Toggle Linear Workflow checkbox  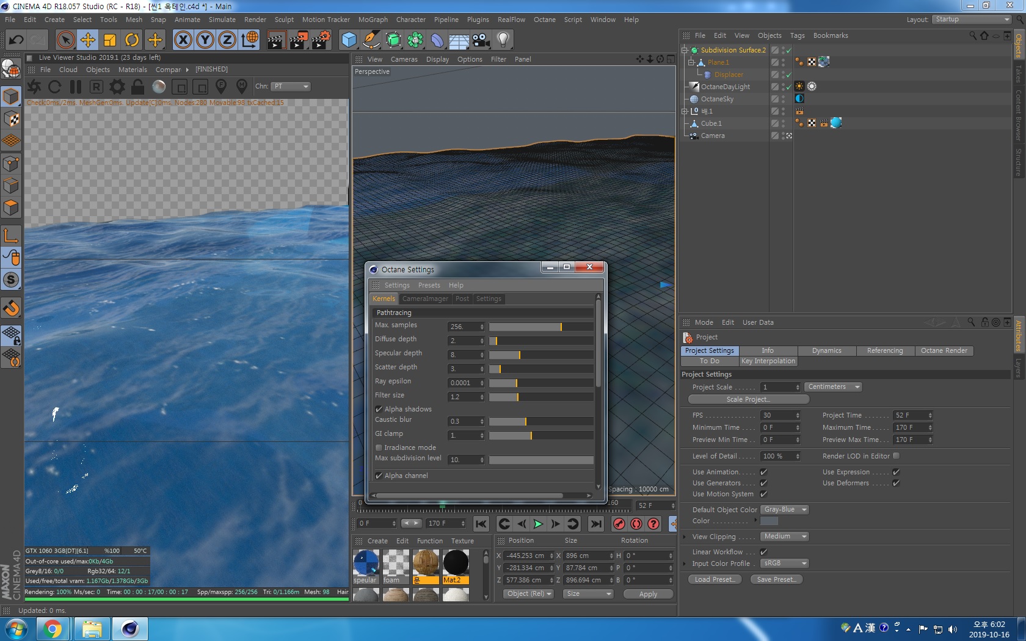pos(763,552)
